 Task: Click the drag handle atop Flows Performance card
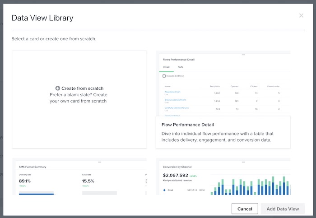pos(243,55)
